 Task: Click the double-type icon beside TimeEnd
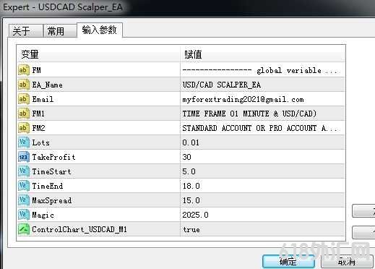pos(24,186)
